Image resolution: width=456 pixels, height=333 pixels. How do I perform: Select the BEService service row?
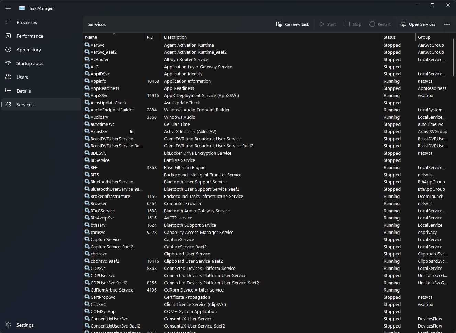coord(267,160)
